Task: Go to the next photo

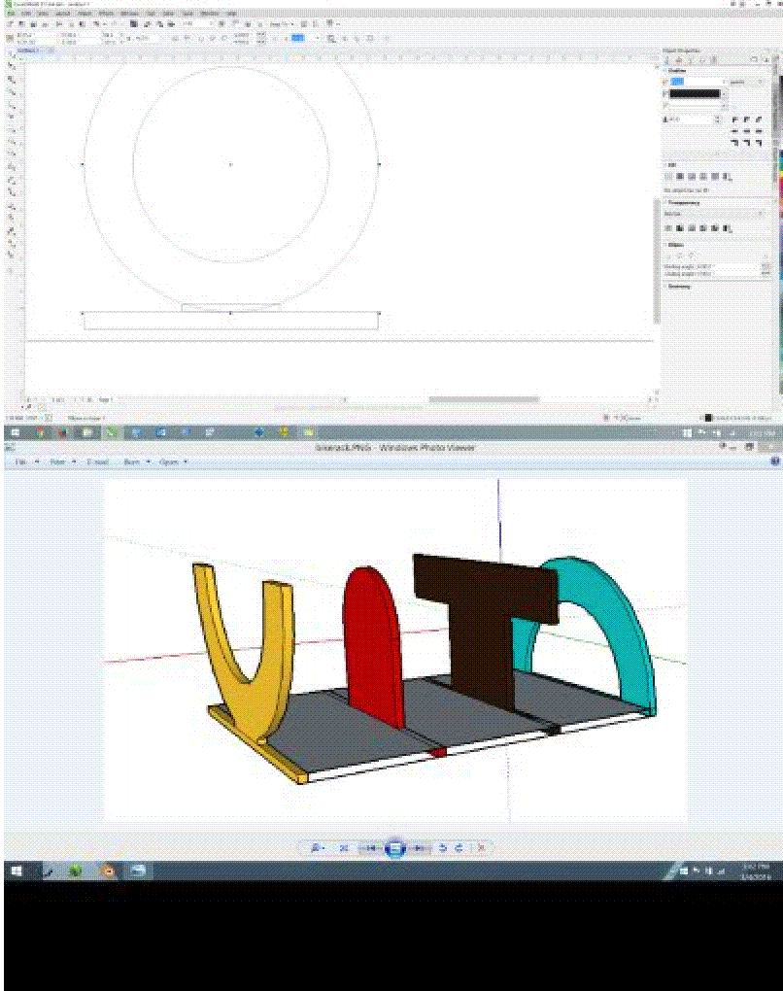Action: [419, 848]
